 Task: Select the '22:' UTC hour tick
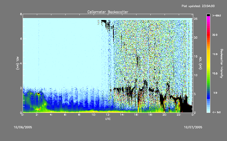click(179, 115)
